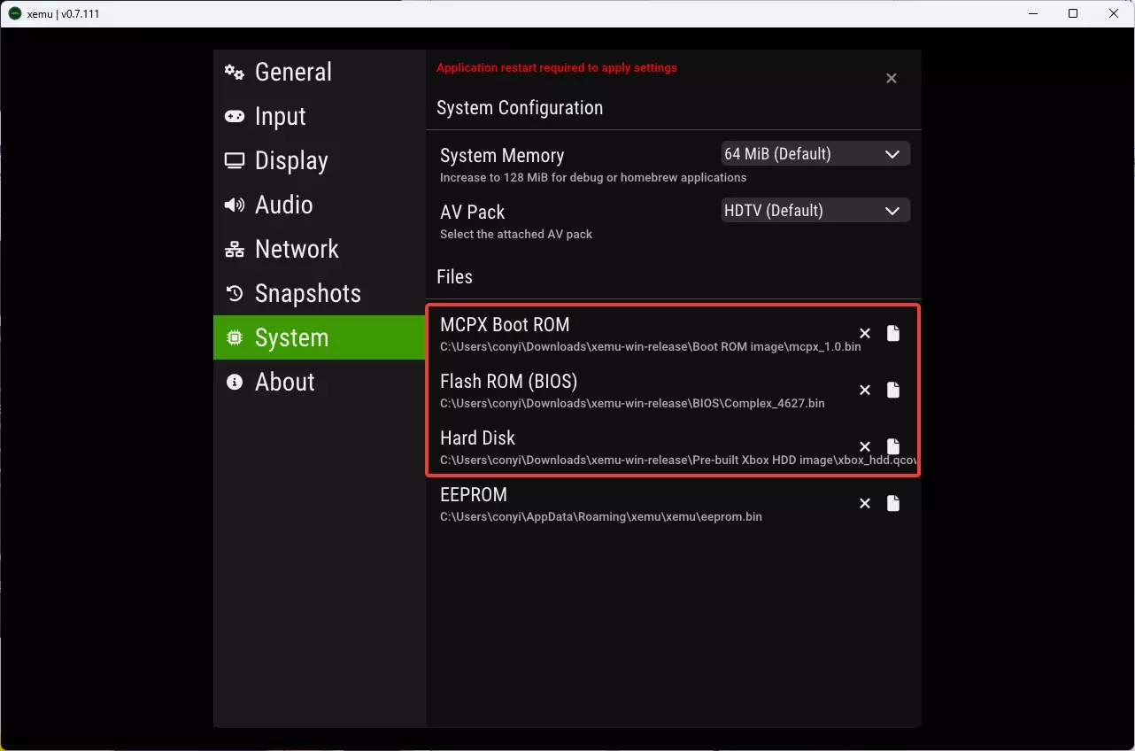The width and height of the screenshot is (1135, 751).
Task: Click 'Select the attached AV pack' hint
Action: (x=516, y=234)
